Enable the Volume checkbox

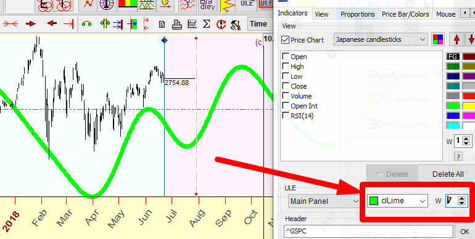(x=286, y=96)
